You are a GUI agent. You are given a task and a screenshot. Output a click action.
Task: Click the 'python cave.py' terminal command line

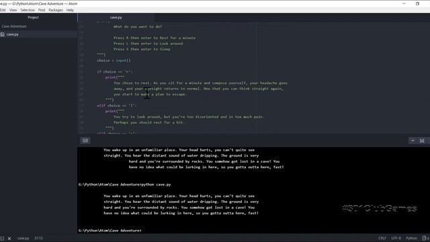(124, 184)
